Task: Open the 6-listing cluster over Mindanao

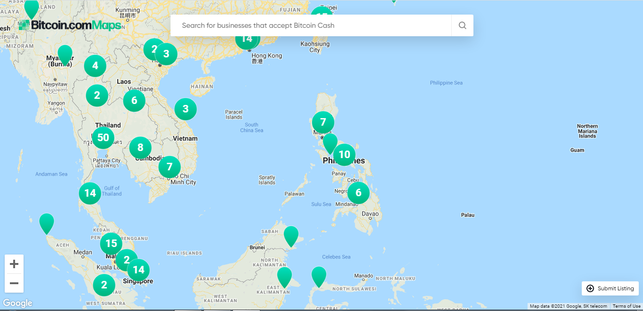Action: (358, 193)
